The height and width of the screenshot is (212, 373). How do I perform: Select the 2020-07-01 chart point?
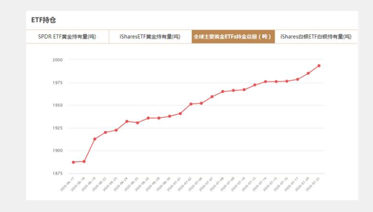click(180, 114)
